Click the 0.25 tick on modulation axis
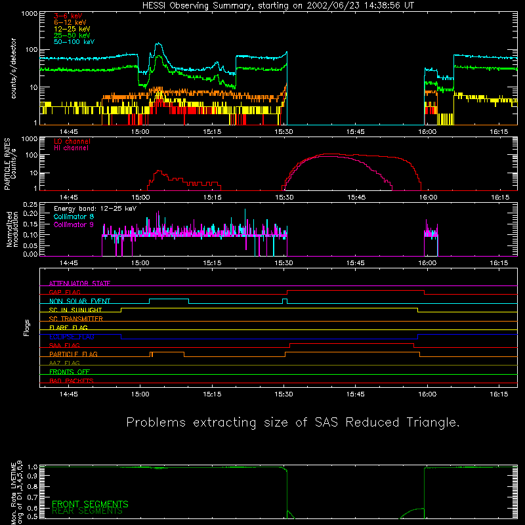525x525 pixels. coord(30,205)
